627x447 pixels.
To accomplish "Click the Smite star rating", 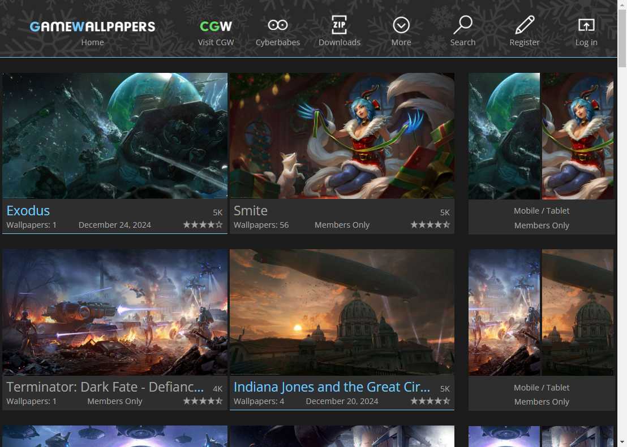I will 430,225.
